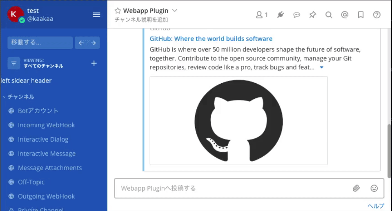Click the online status badge on avatar
392x211 pixels.
coord(22,20)
